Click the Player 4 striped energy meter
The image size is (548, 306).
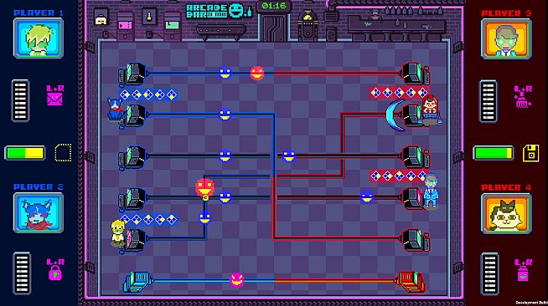[489, 274]
